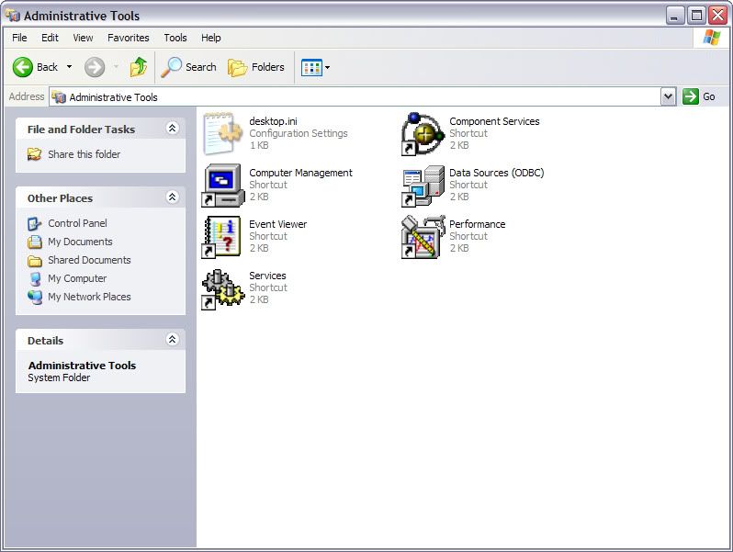Collapse the File and Folder Tasks panel
This screenshot has width=733, height=552.
[172, 130]
